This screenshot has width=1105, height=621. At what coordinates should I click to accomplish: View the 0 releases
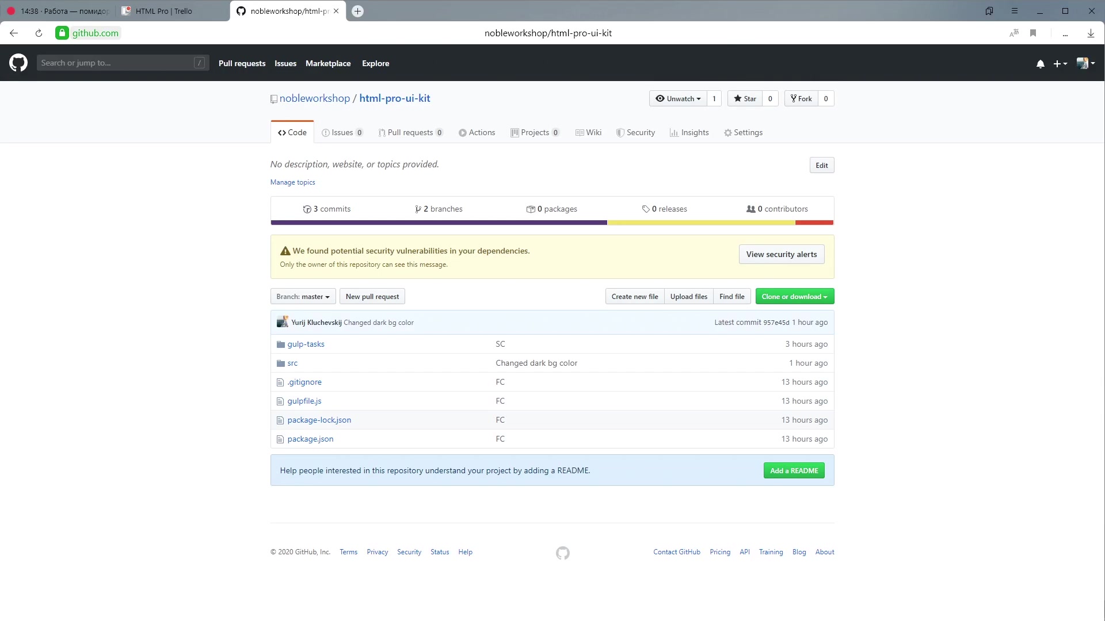pyautogui.click(x=665, y=209)
